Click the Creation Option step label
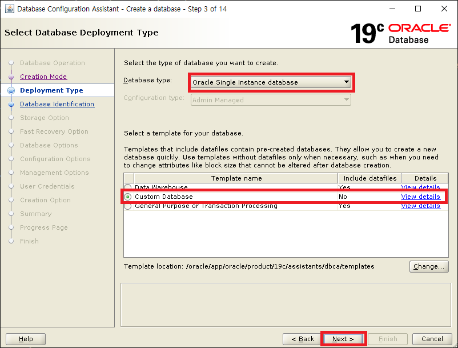The width and height of the screenshot is (458, 348). (x=45, y=200)
